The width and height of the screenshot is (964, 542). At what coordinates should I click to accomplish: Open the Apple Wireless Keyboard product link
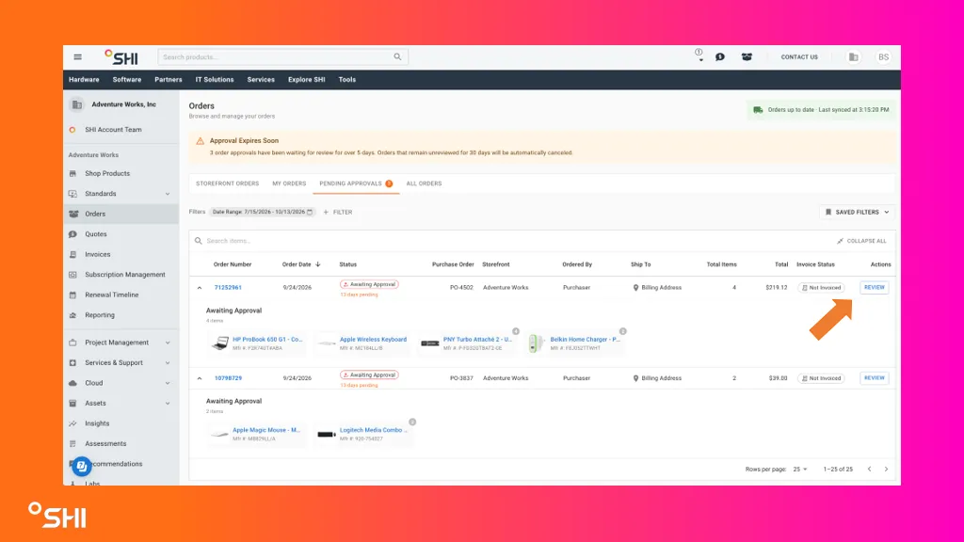373,339
